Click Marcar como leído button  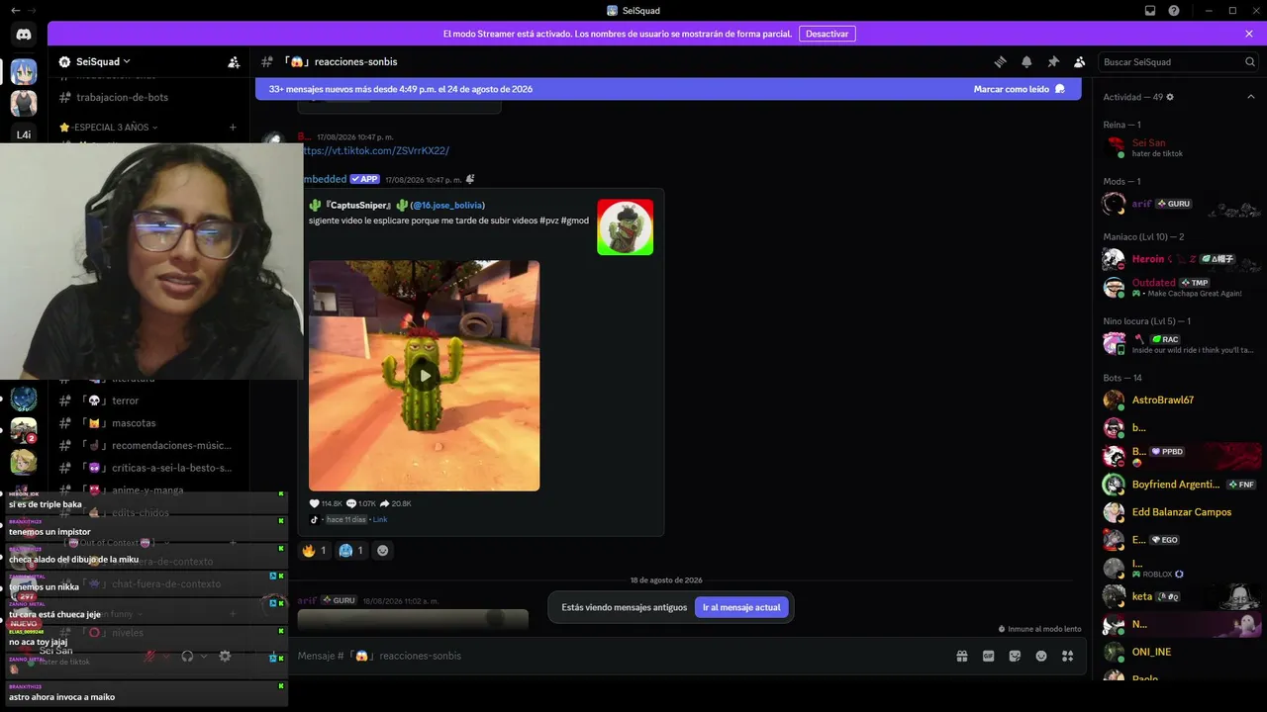tap(1020, 89)
